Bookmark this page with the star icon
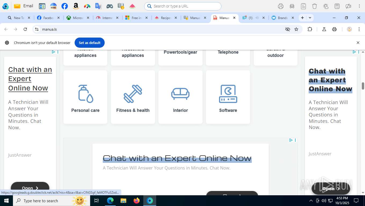The width and height of the screenshot is (365, 206). point(296,29)
